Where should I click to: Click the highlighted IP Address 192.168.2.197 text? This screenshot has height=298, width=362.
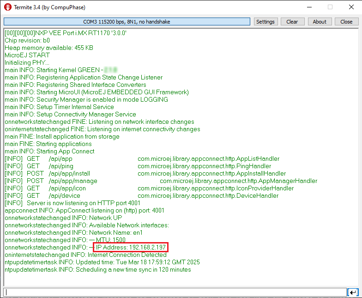click(x=130, y=248)
